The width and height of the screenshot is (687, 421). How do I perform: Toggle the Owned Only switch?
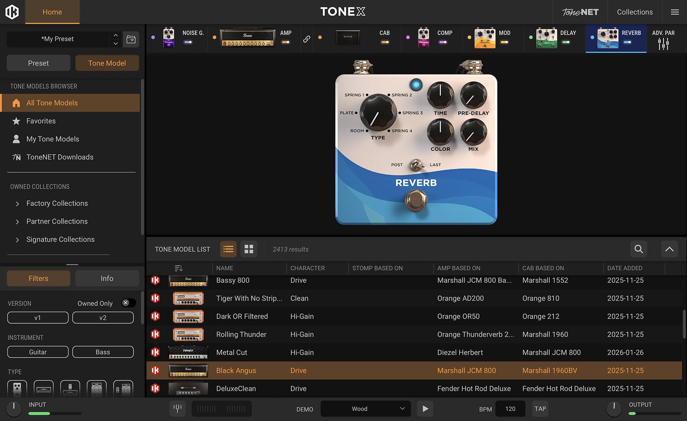128,303
